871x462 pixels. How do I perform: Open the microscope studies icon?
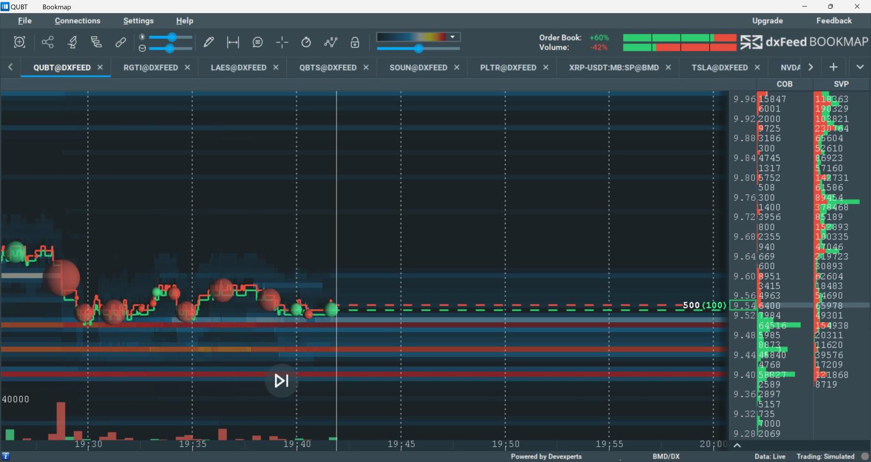click(72, 42)
